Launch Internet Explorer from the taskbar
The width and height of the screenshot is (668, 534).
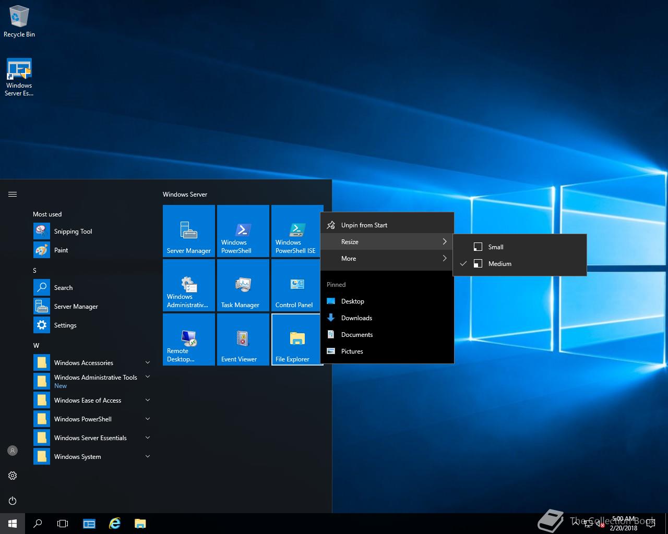point(115,524)
